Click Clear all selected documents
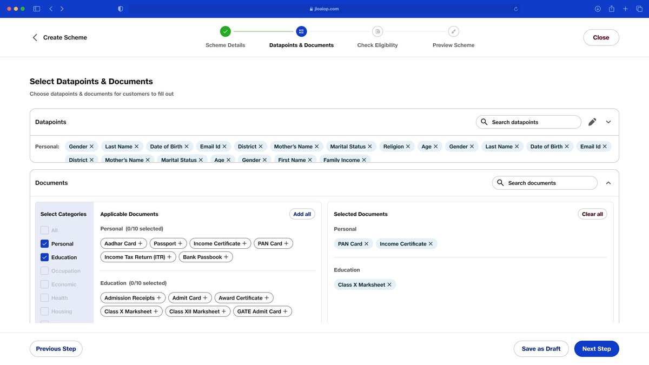The width and height of the screenshot is (649, 365). click(592, 214)
